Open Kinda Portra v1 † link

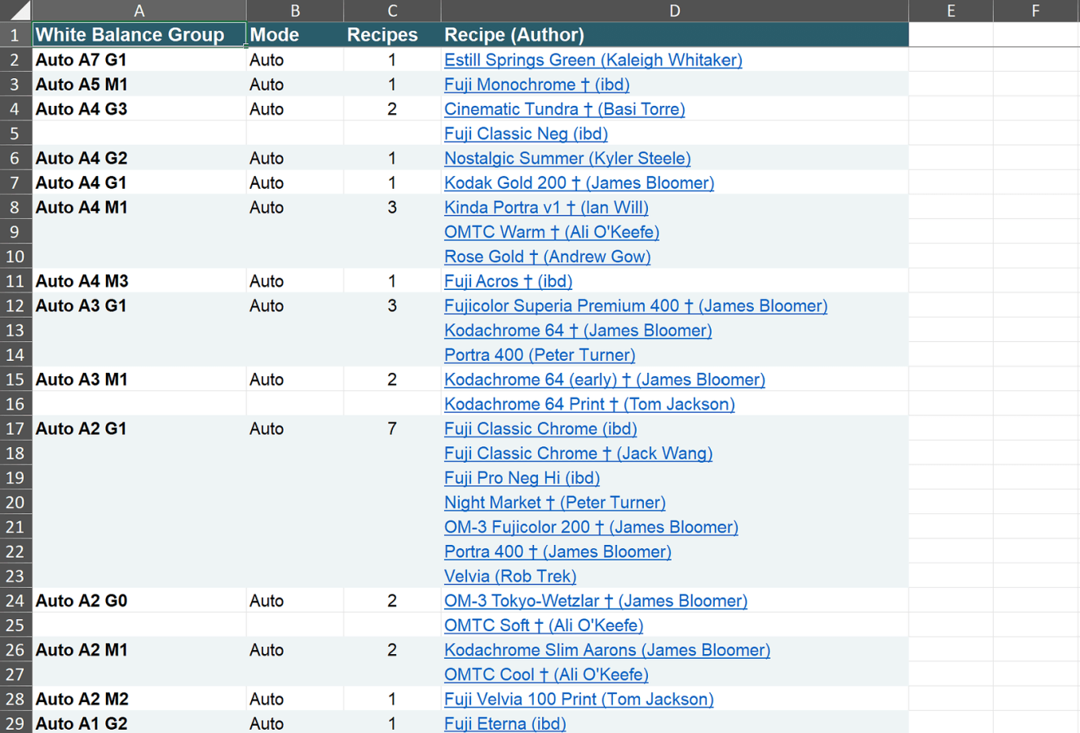[x=547, y=207]
